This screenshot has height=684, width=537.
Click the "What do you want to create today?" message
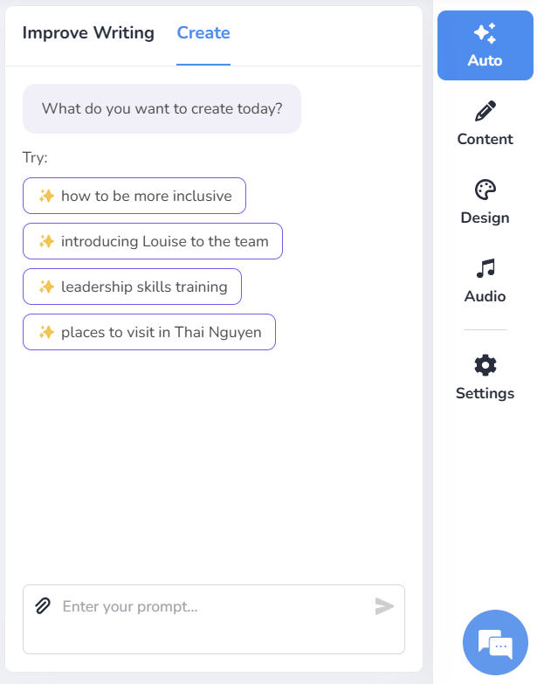[x=162, y=108]
